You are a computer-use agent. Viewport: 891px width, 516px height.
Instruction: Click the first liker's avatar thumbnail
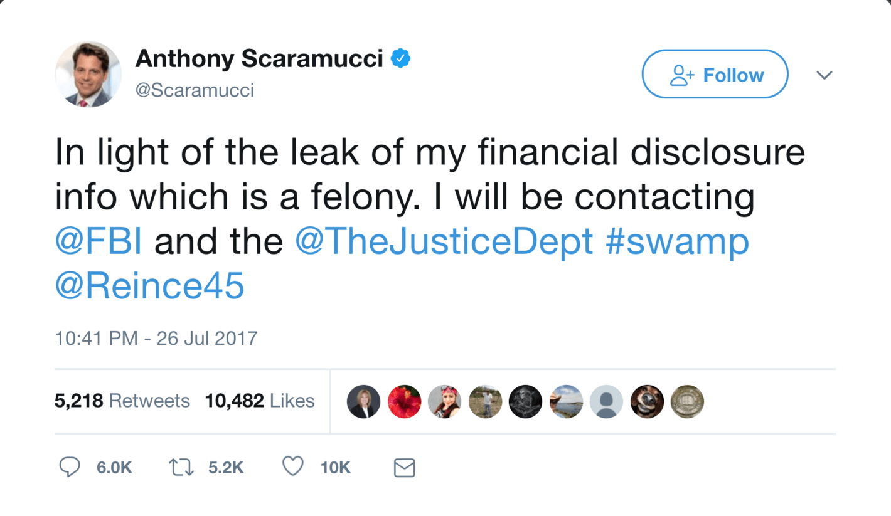click(364, 401)
